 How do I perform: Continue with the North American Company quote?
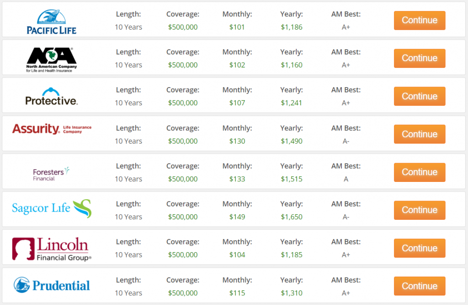tap(419, 58)
